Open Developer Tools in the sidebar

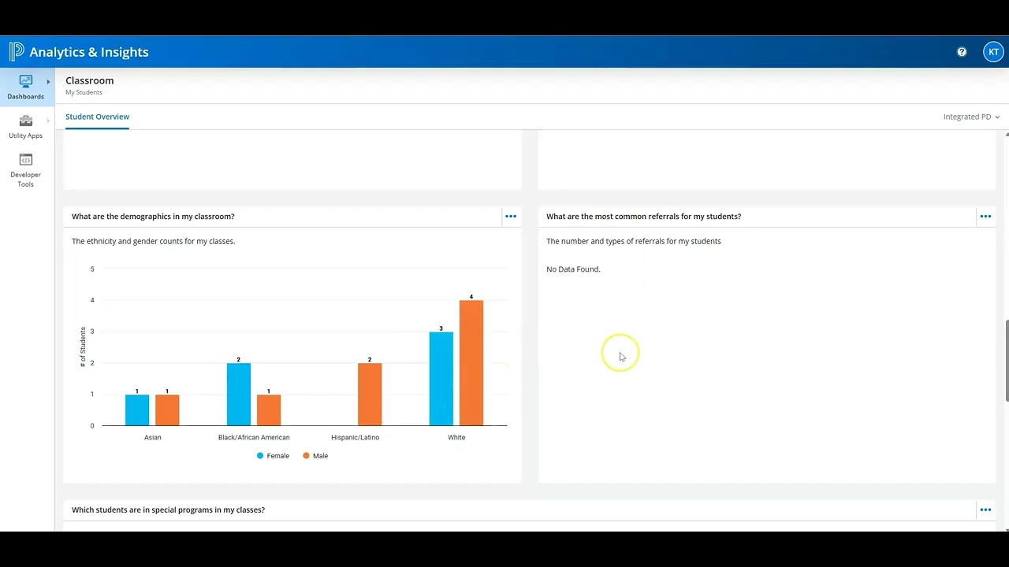click(26, 170)
